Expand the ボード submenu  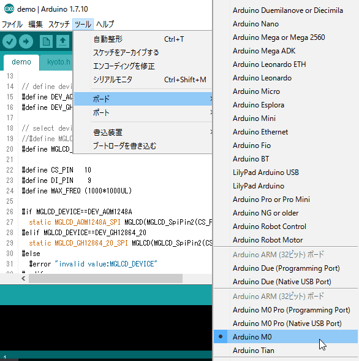pyautogui.click(x=143, y=99)
